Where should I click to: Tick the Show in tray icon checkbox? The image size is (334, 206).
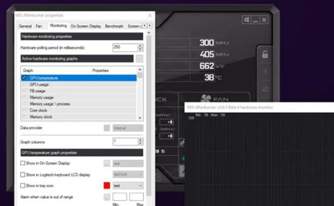click(23, 185)
